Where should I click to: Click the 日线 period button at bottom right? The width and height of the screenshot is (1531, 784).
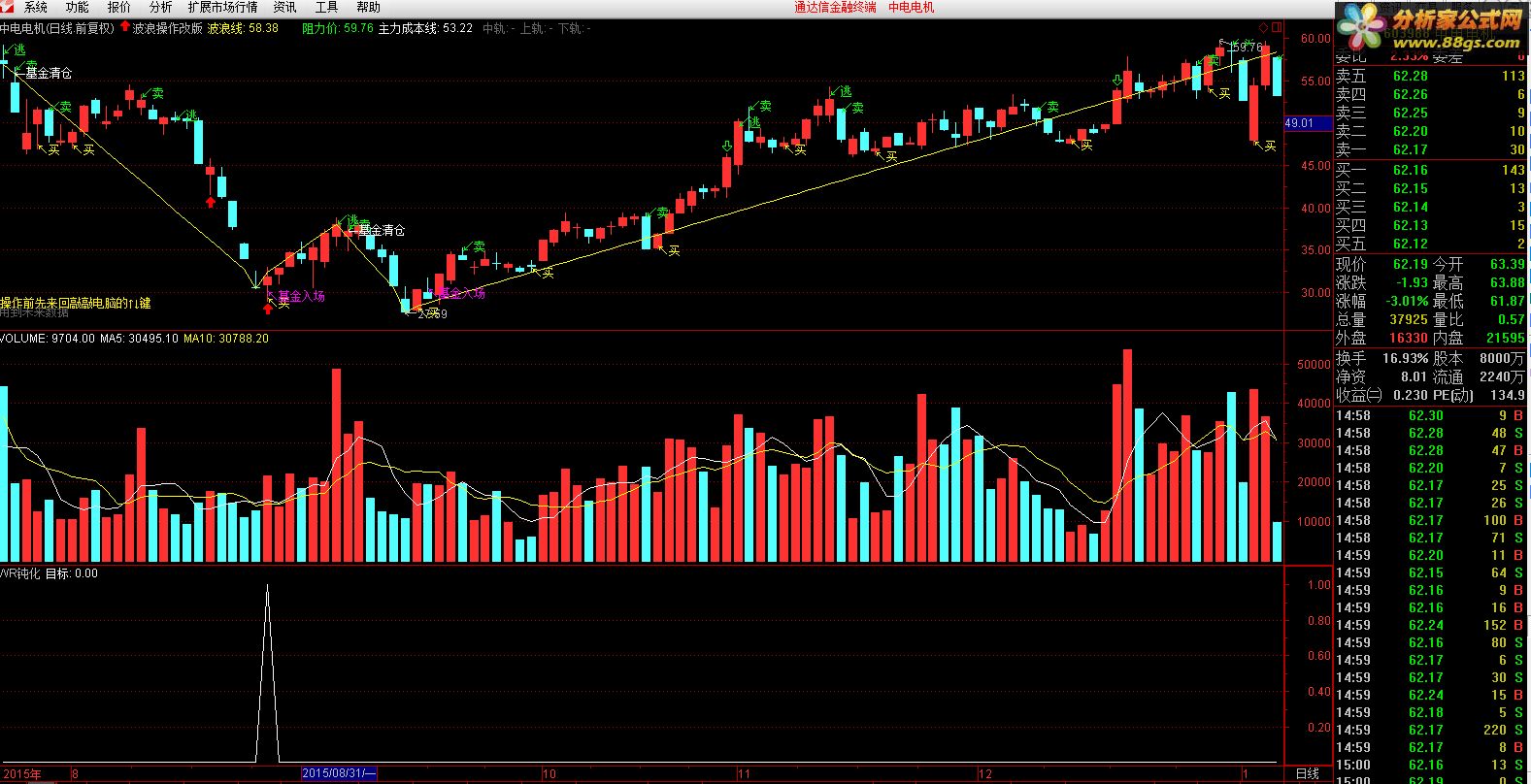[1308, 773]
